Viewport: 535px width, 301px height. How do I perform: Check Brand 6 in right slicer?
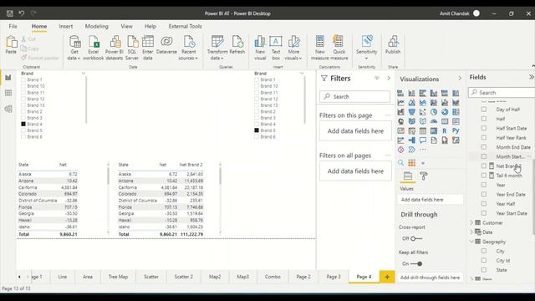(x=257, y=137)
